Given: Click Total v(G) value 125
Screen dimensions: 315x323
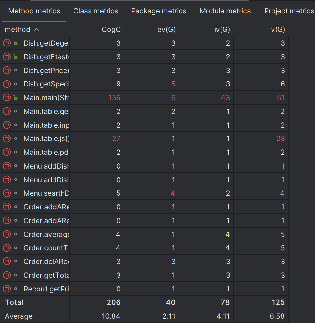Looking at the screenshot, I should tap(278, 302).
